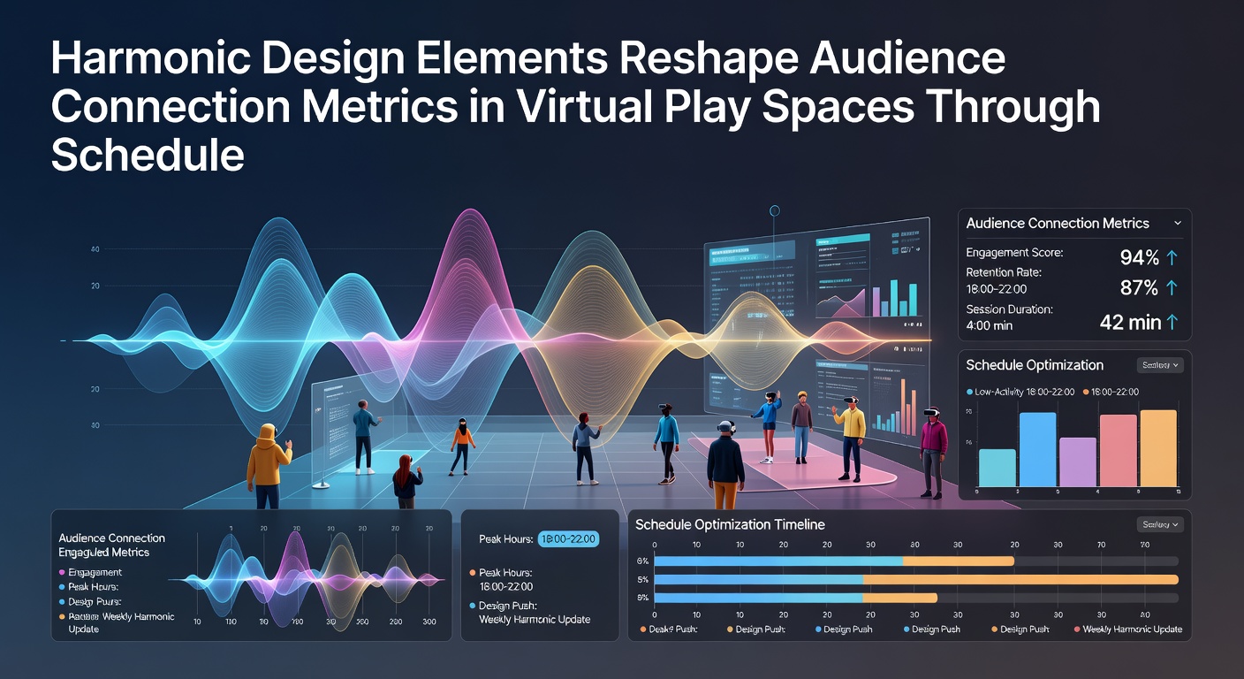Viewport: 1244px width, 679px height.
Task: Click the 42 min session value
Action: pos(1130,323)
